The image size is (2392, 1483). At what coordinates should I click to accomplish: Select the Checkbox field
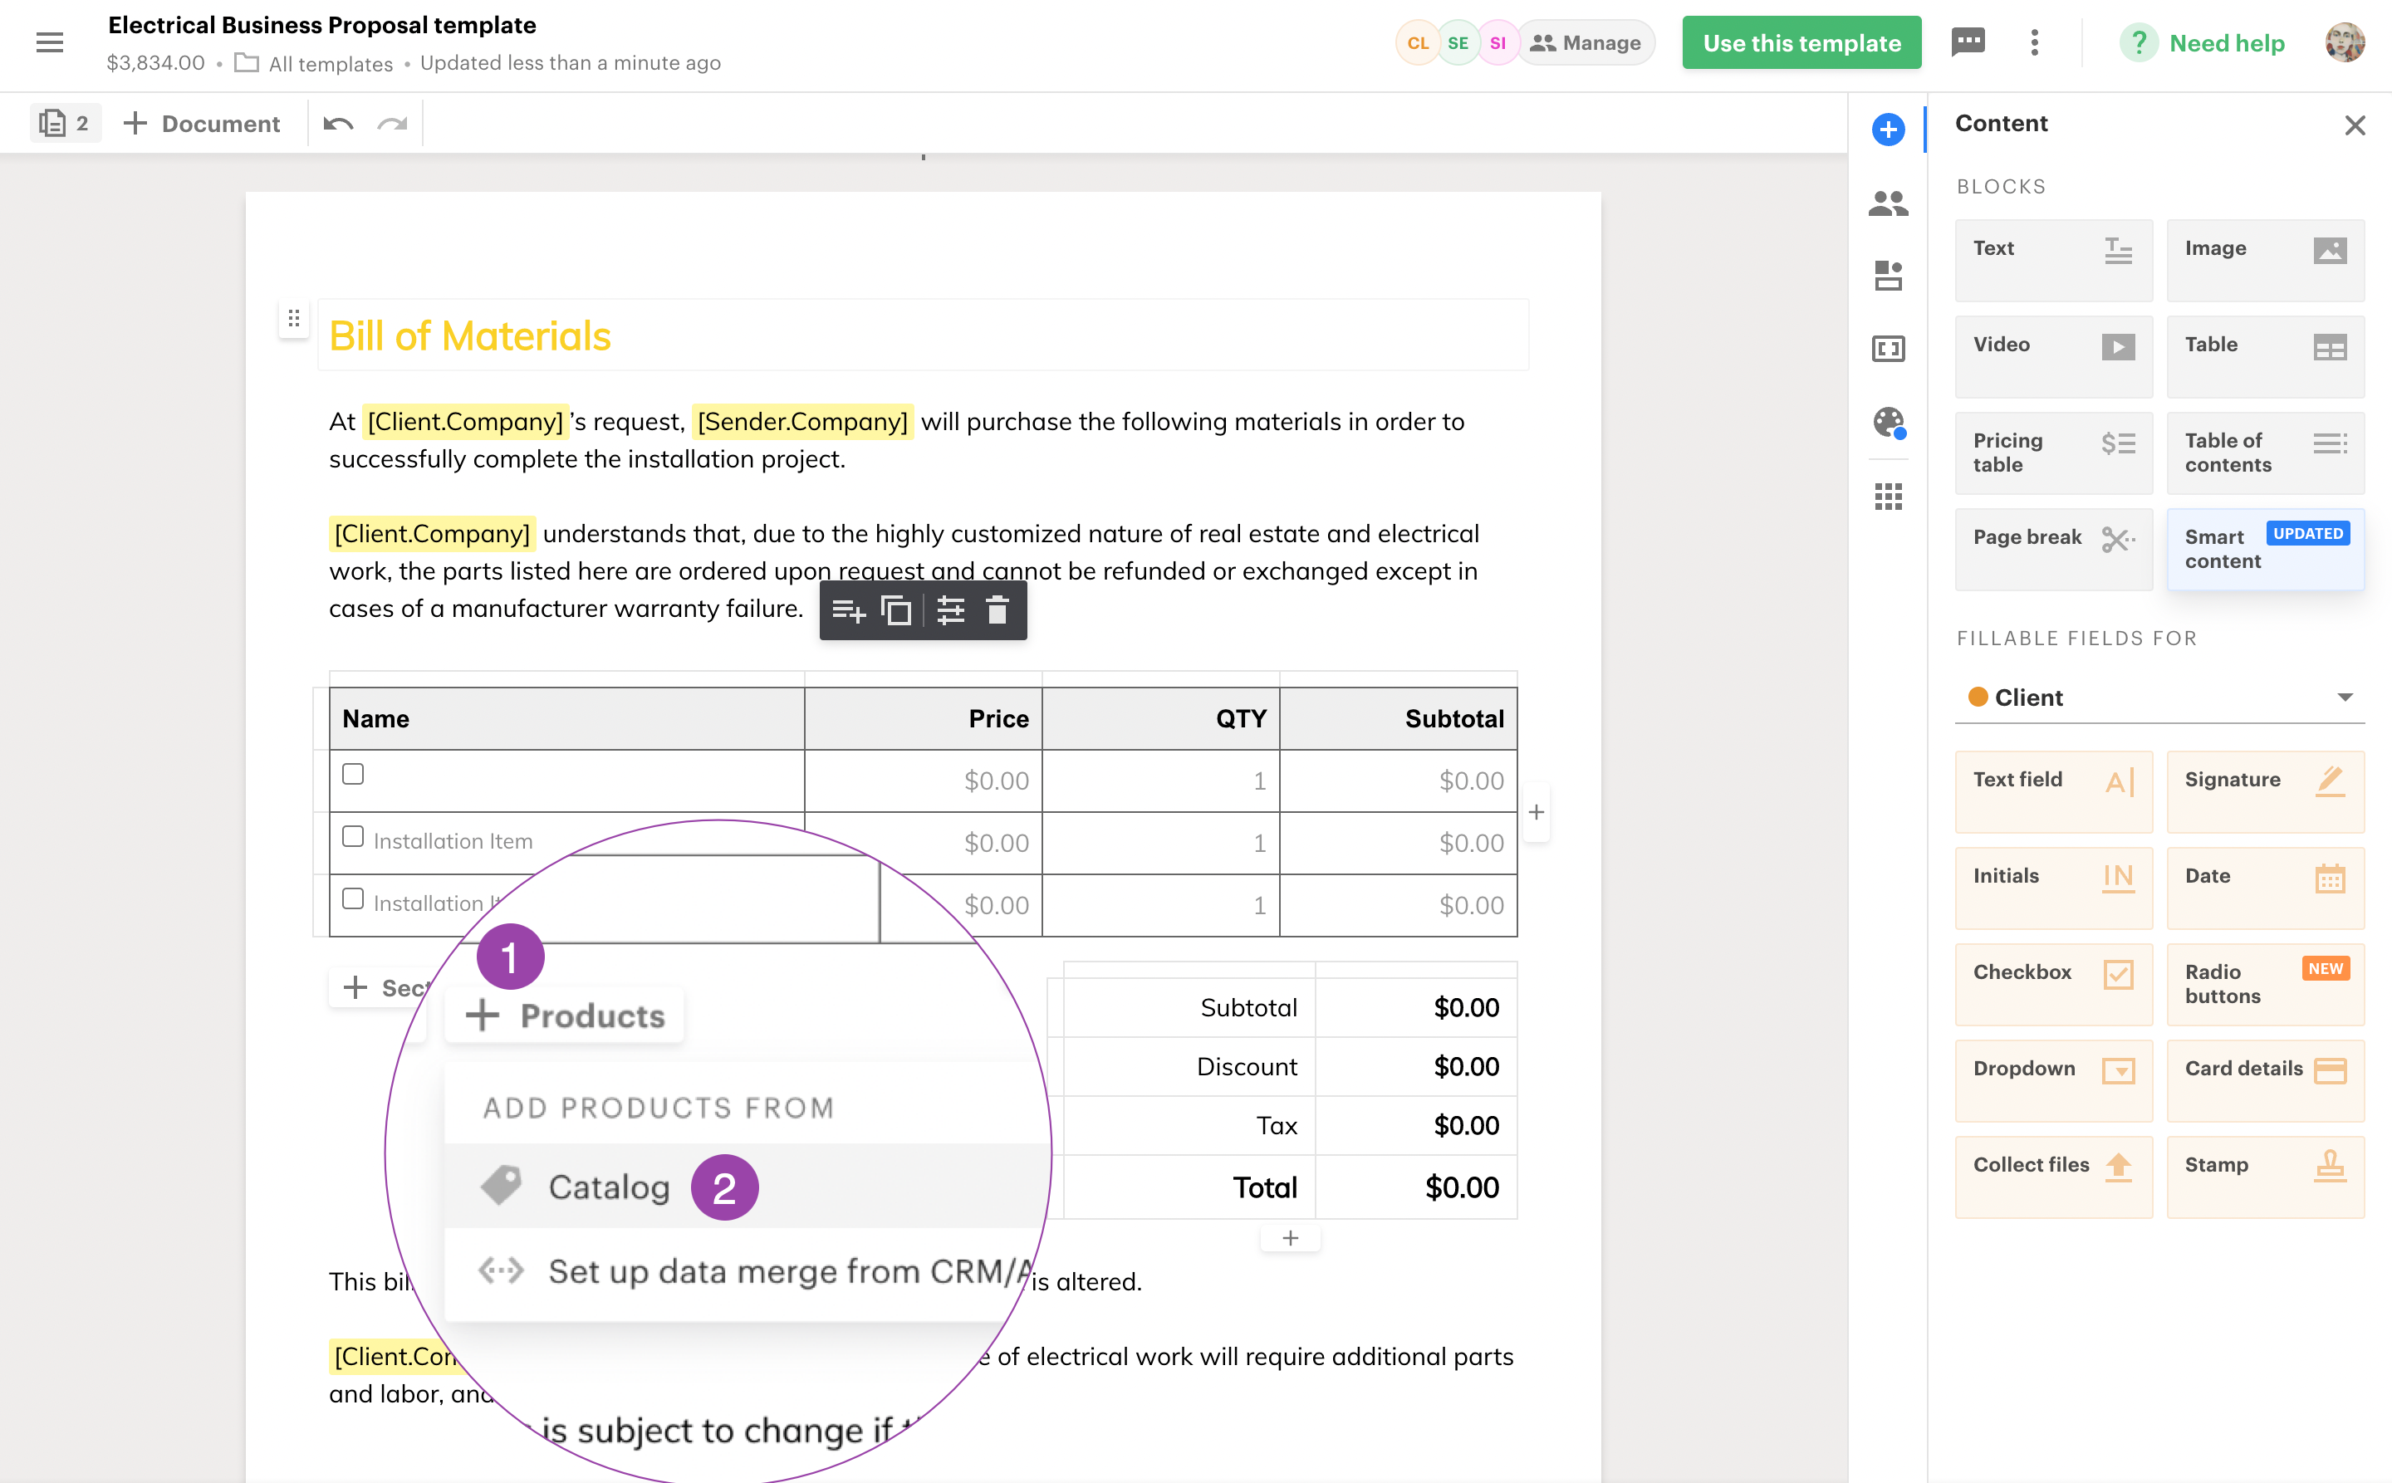(x=2053, y=984)
